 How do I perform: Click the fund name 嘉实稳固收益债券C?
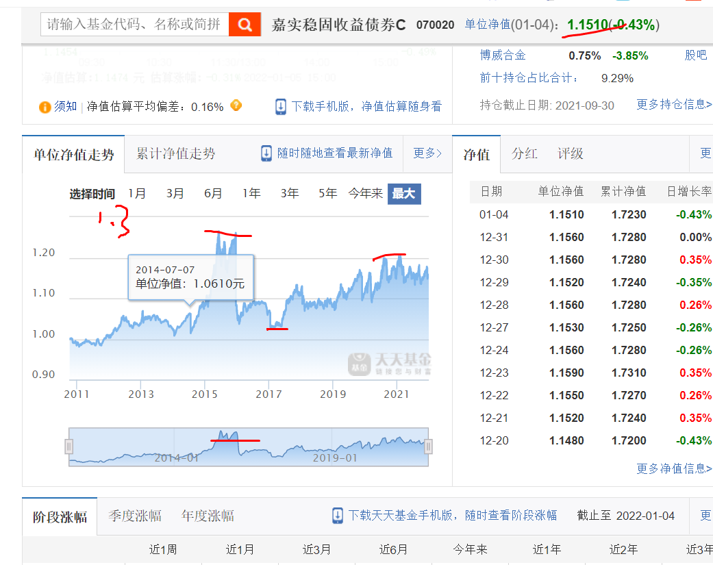(338, 25)
